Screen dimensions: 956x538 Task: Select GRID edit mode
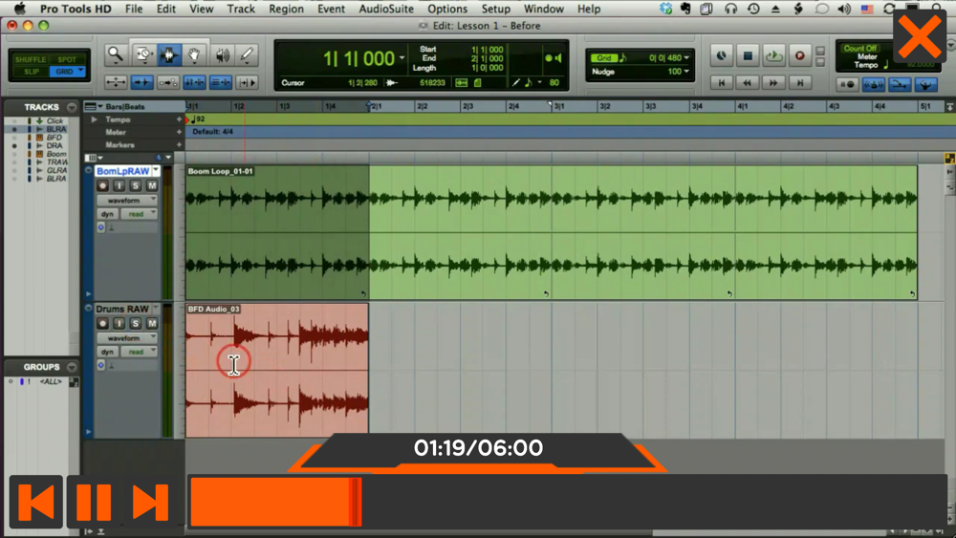pos(67,72)
